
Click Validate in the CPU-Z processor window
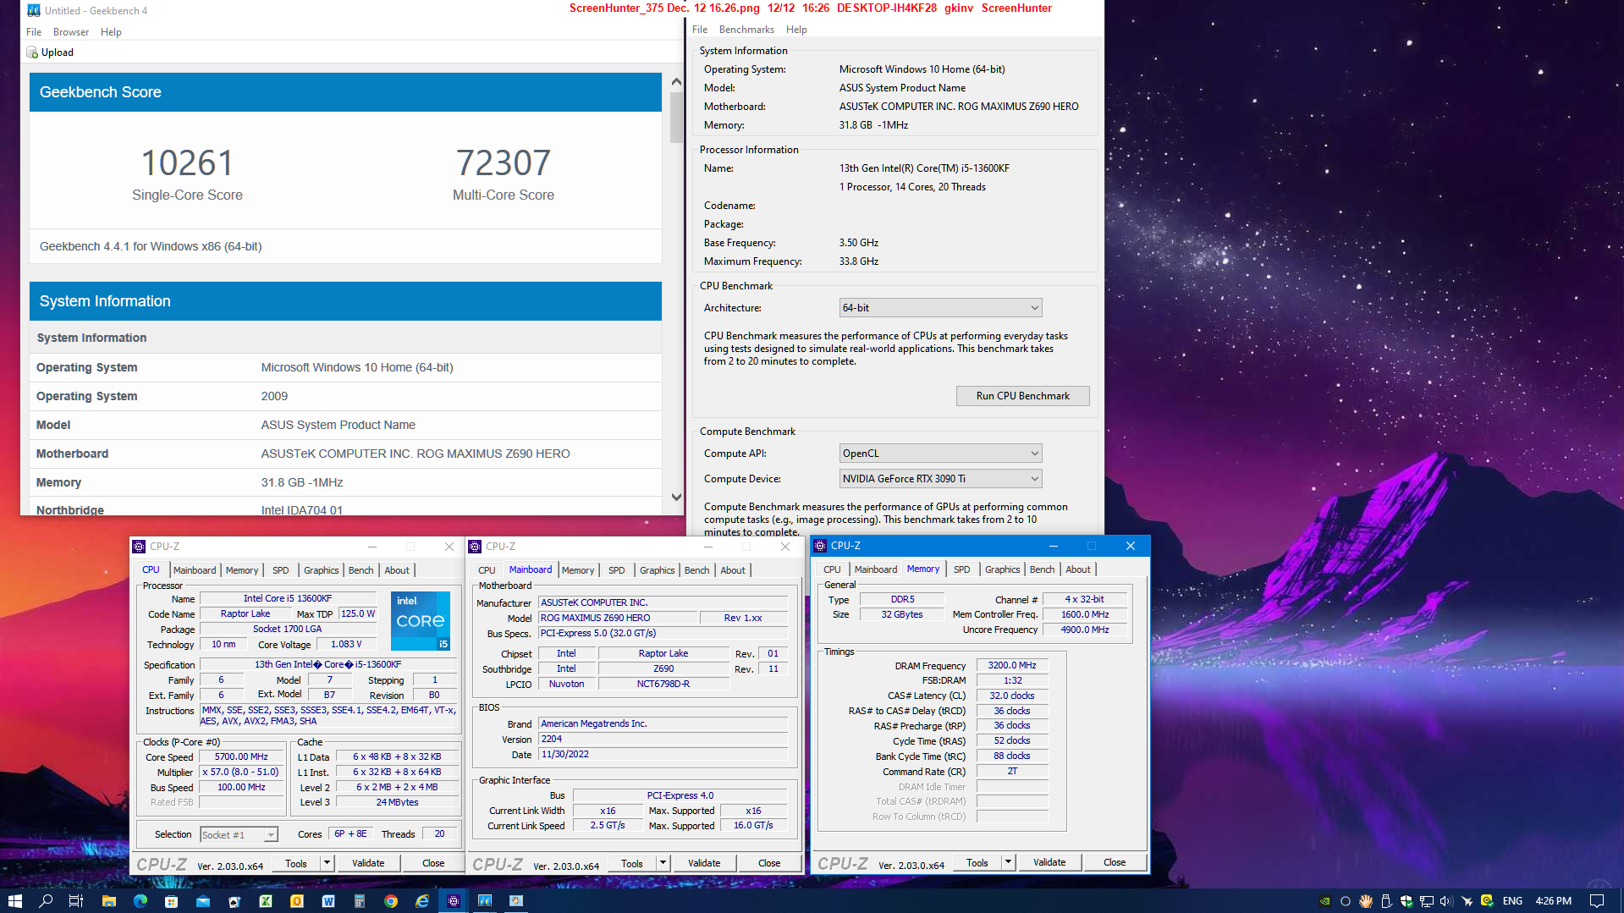point(368,863)
